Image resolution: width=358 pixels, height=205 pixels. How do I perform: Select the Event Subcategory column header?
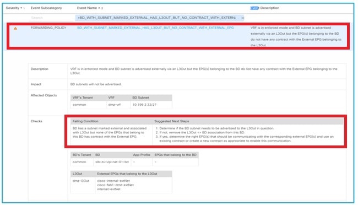pos(46,8)
